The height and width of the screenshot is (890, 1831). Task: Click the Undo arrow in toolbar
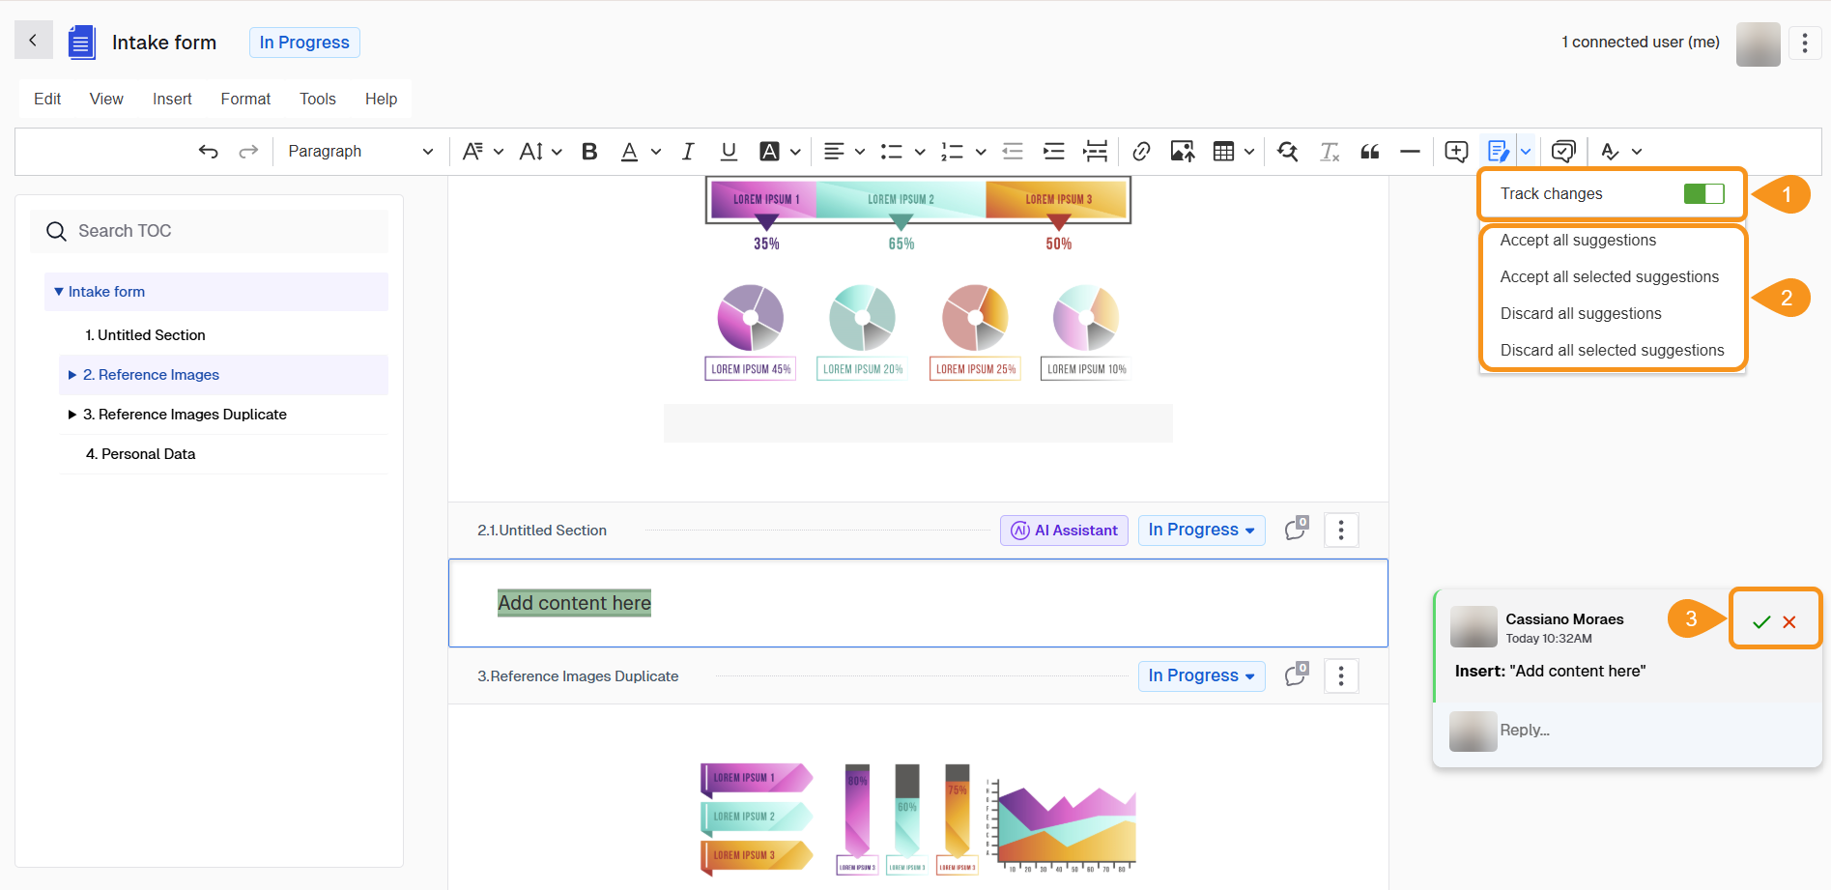(208, 152)
